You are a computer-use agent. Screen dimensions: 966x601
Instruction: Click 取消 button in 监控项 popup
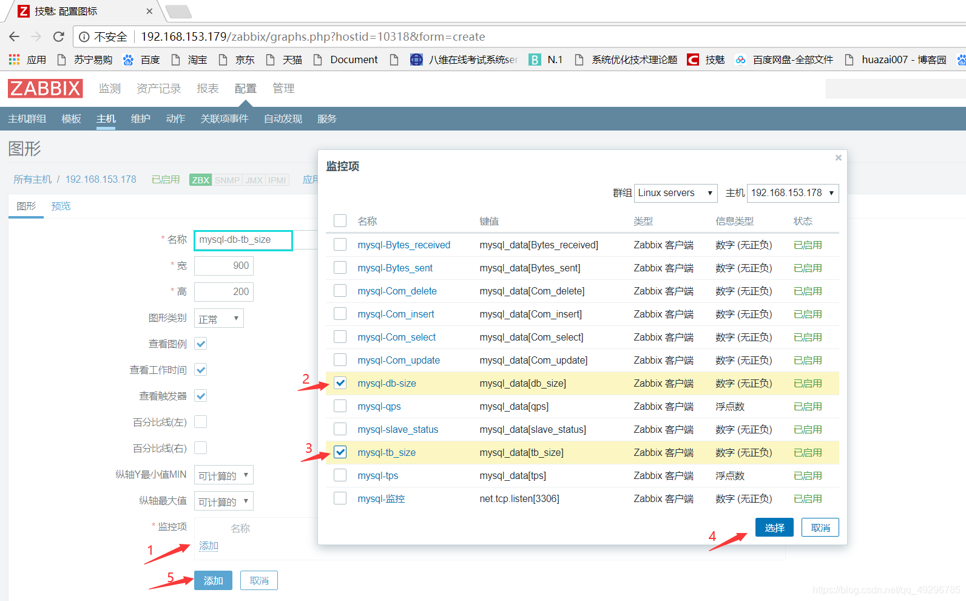[x=820, y=528]
